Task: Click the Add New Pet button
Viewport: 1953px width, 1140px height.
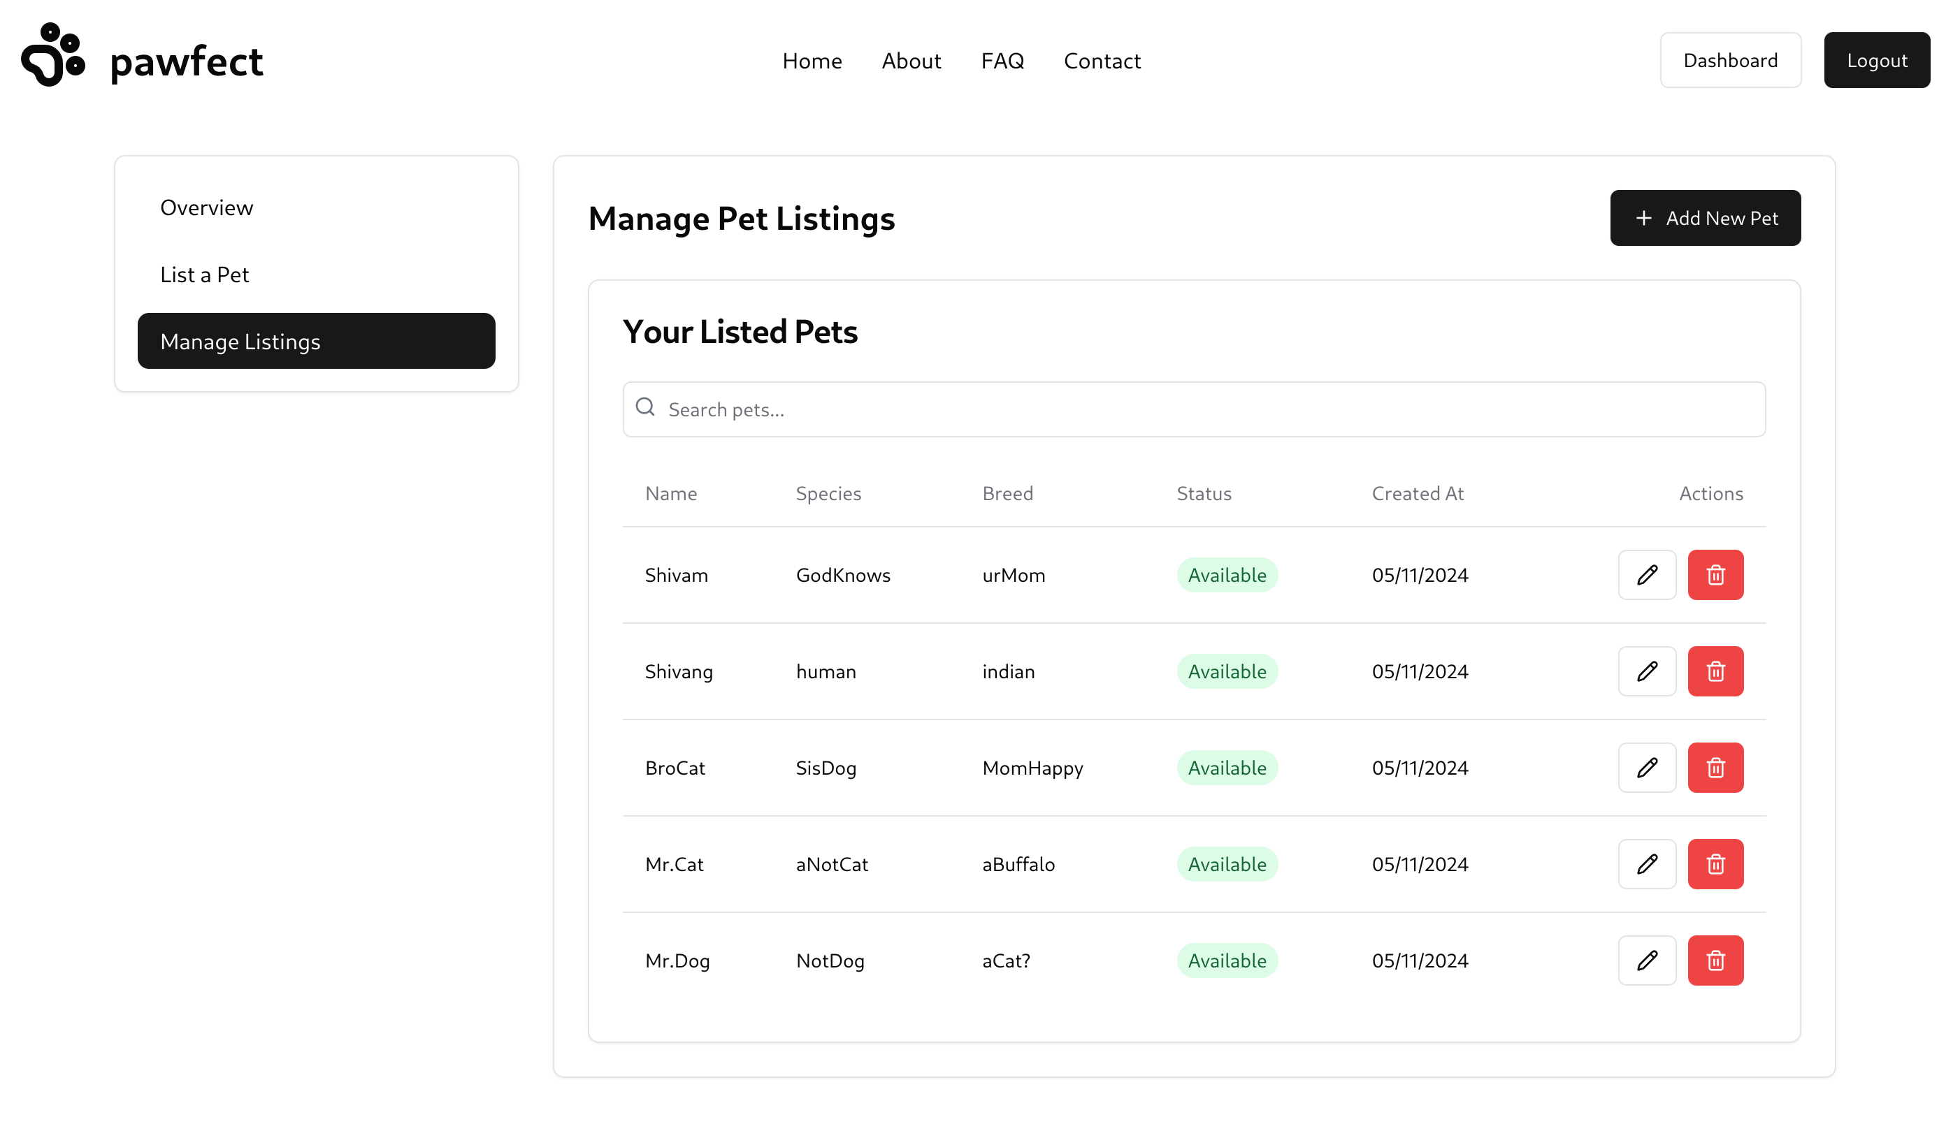Action: pyautogui.click(x=1705, y=218)
